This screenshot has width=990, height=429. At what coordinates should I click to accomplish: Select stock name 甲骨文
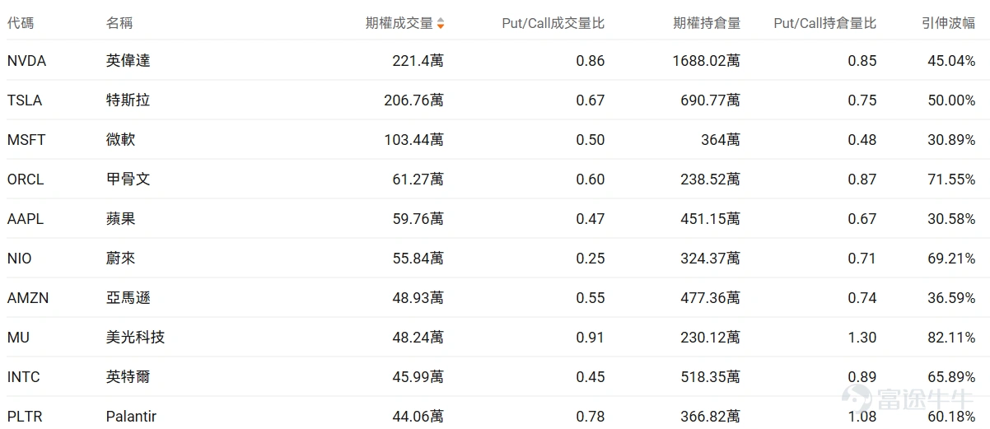point(128,180)
